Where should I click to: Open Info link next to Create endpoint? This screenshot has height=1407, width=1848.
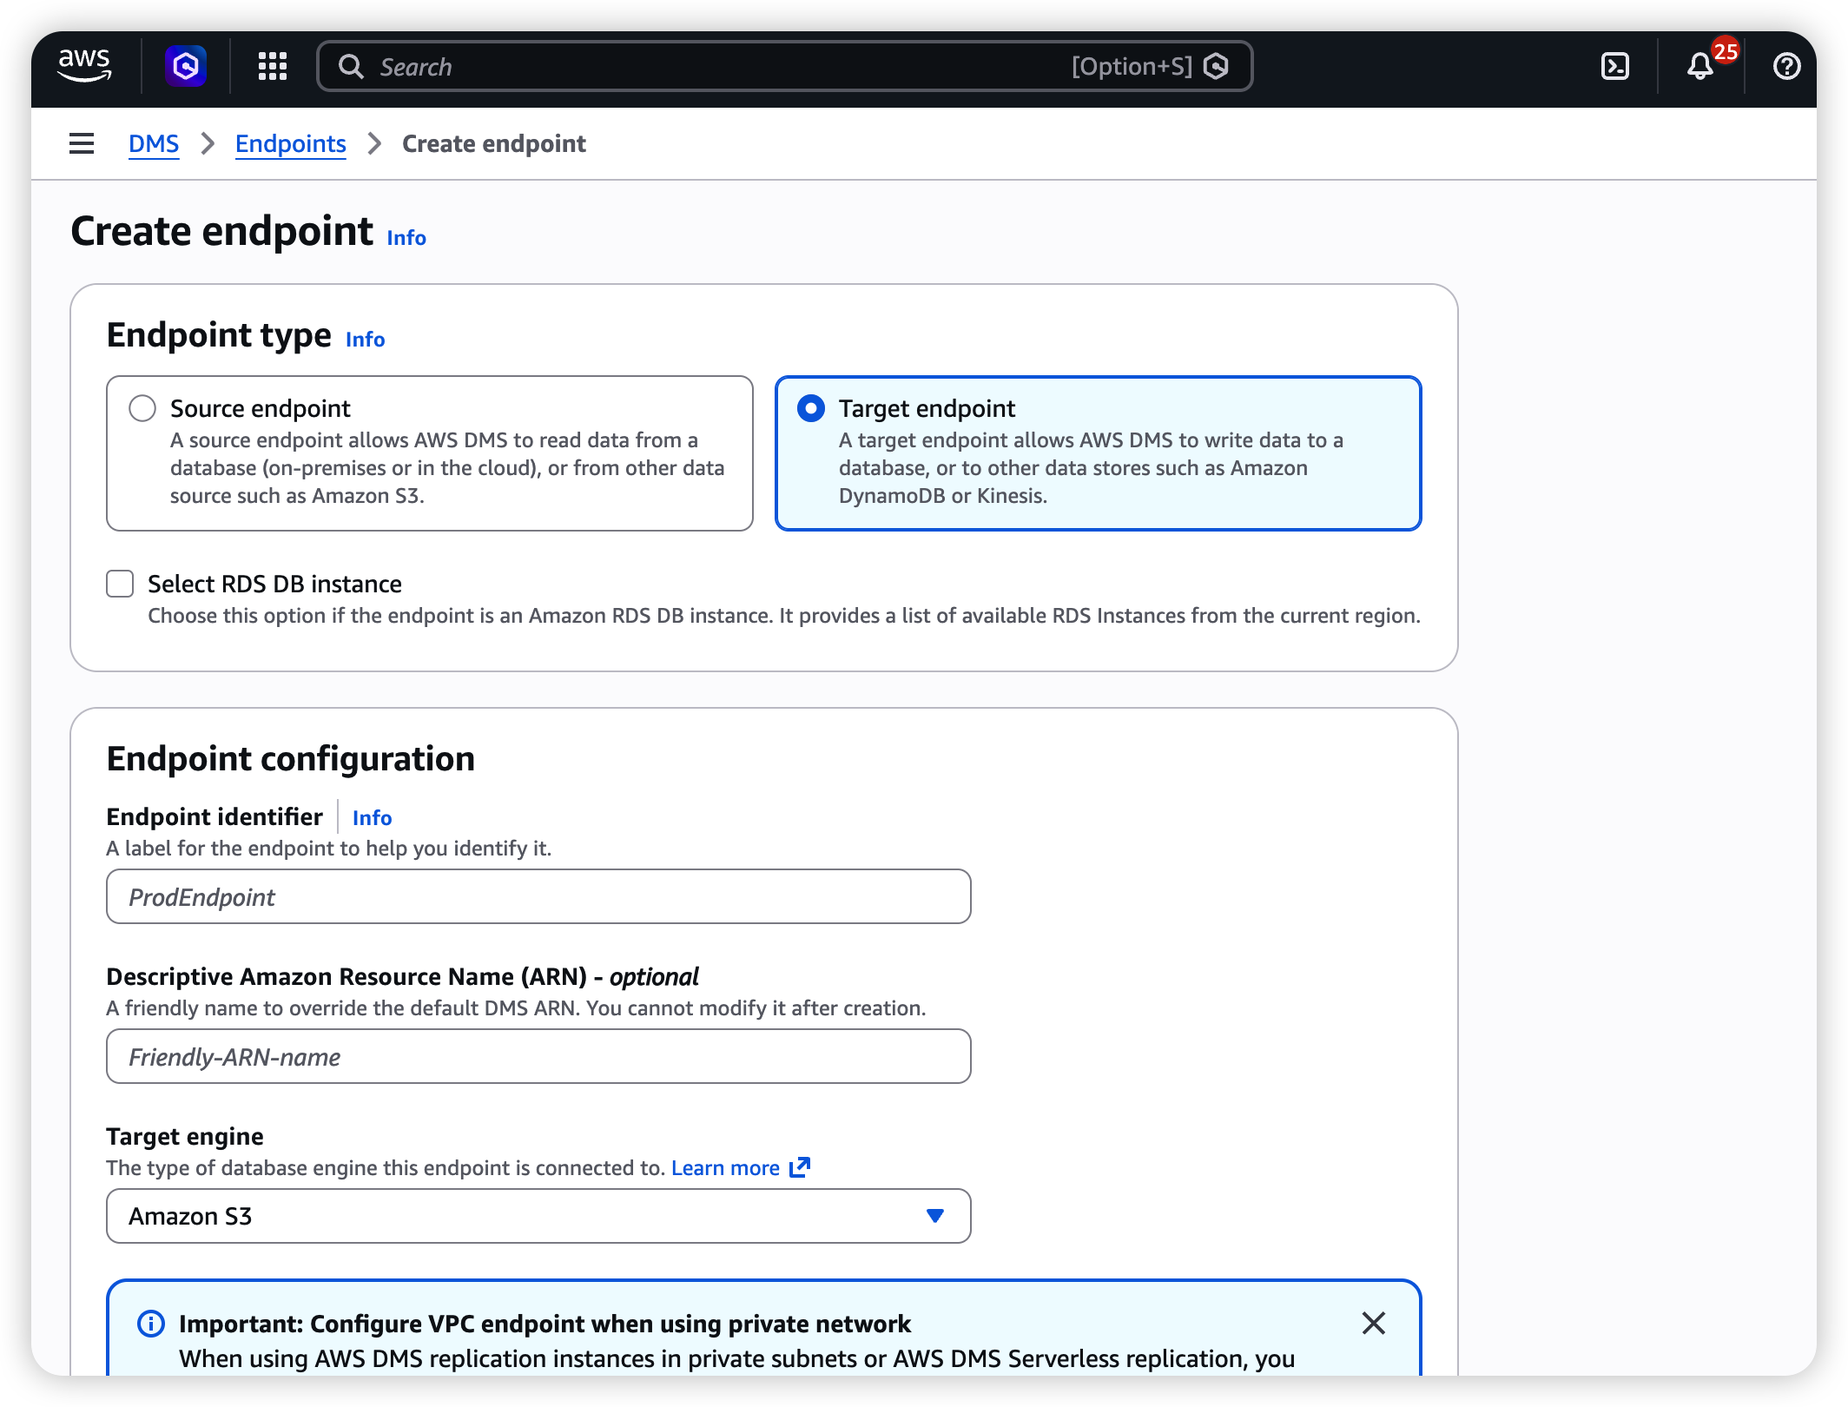(x=406, y=238)
